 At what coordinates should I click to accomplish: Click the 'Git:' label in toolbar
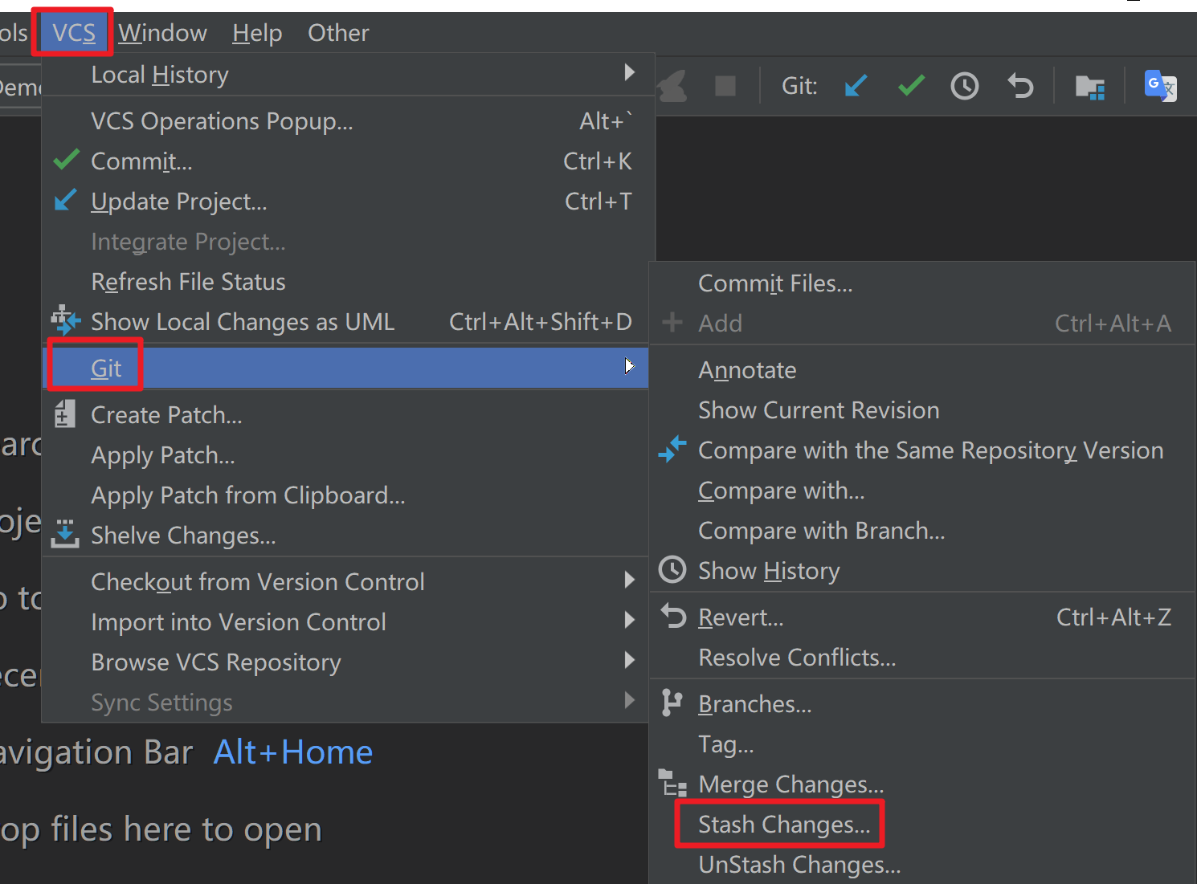click(x=799, y=86)
